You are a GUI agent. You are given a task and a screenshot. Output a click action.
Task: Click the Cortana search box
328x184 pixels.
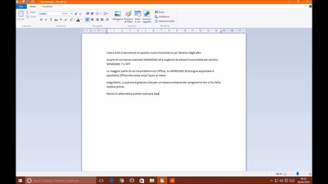pos(60,180)
